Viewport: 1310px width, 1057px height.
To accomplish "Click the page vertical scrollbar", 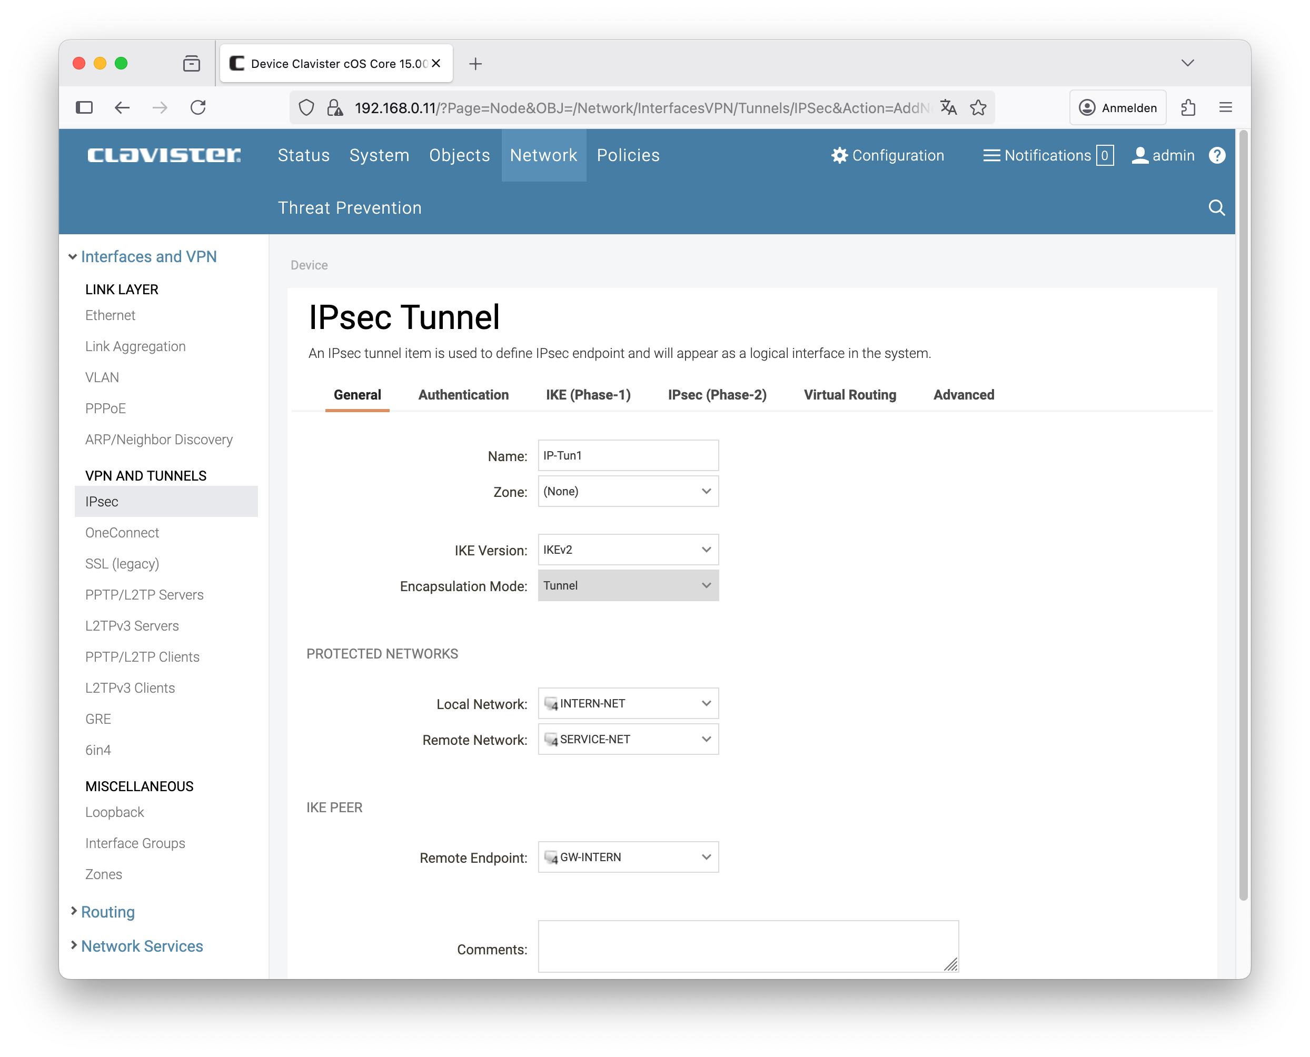I will pyautogui.click(x=1243, y=515).
